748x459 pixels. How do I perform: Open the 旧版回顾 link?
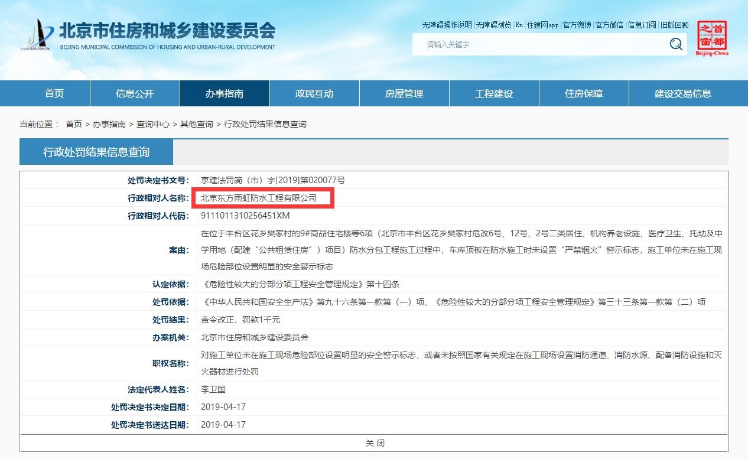pyautogui.click(x=674, y=25)
